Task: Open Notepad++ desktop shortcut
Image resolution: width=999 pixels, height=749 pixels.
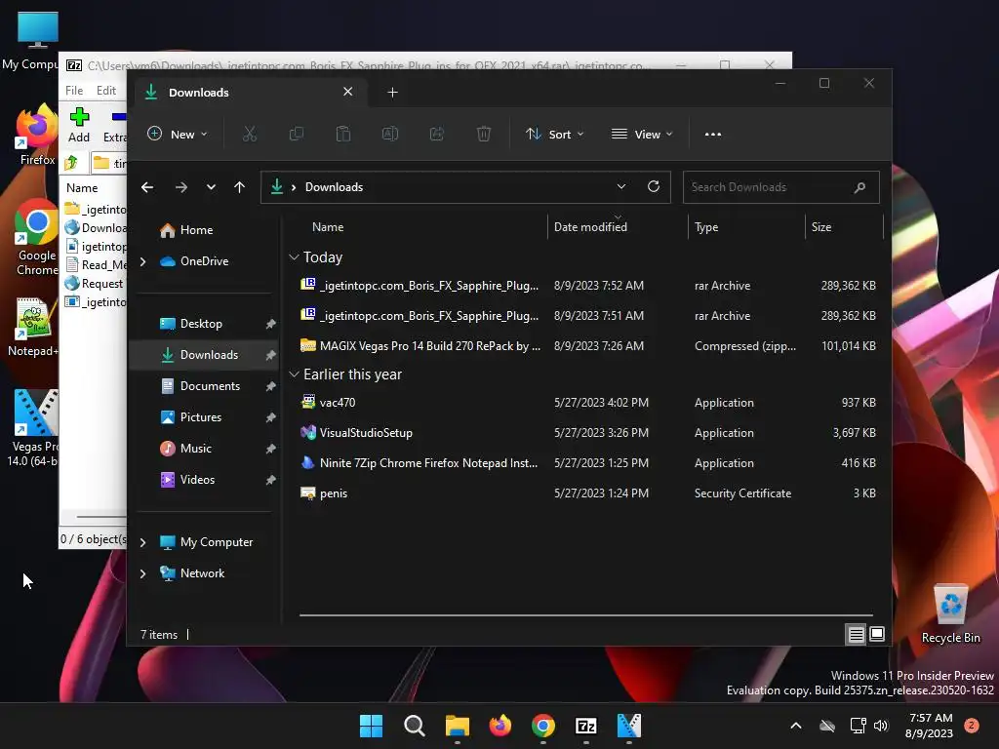Action: 33,327
